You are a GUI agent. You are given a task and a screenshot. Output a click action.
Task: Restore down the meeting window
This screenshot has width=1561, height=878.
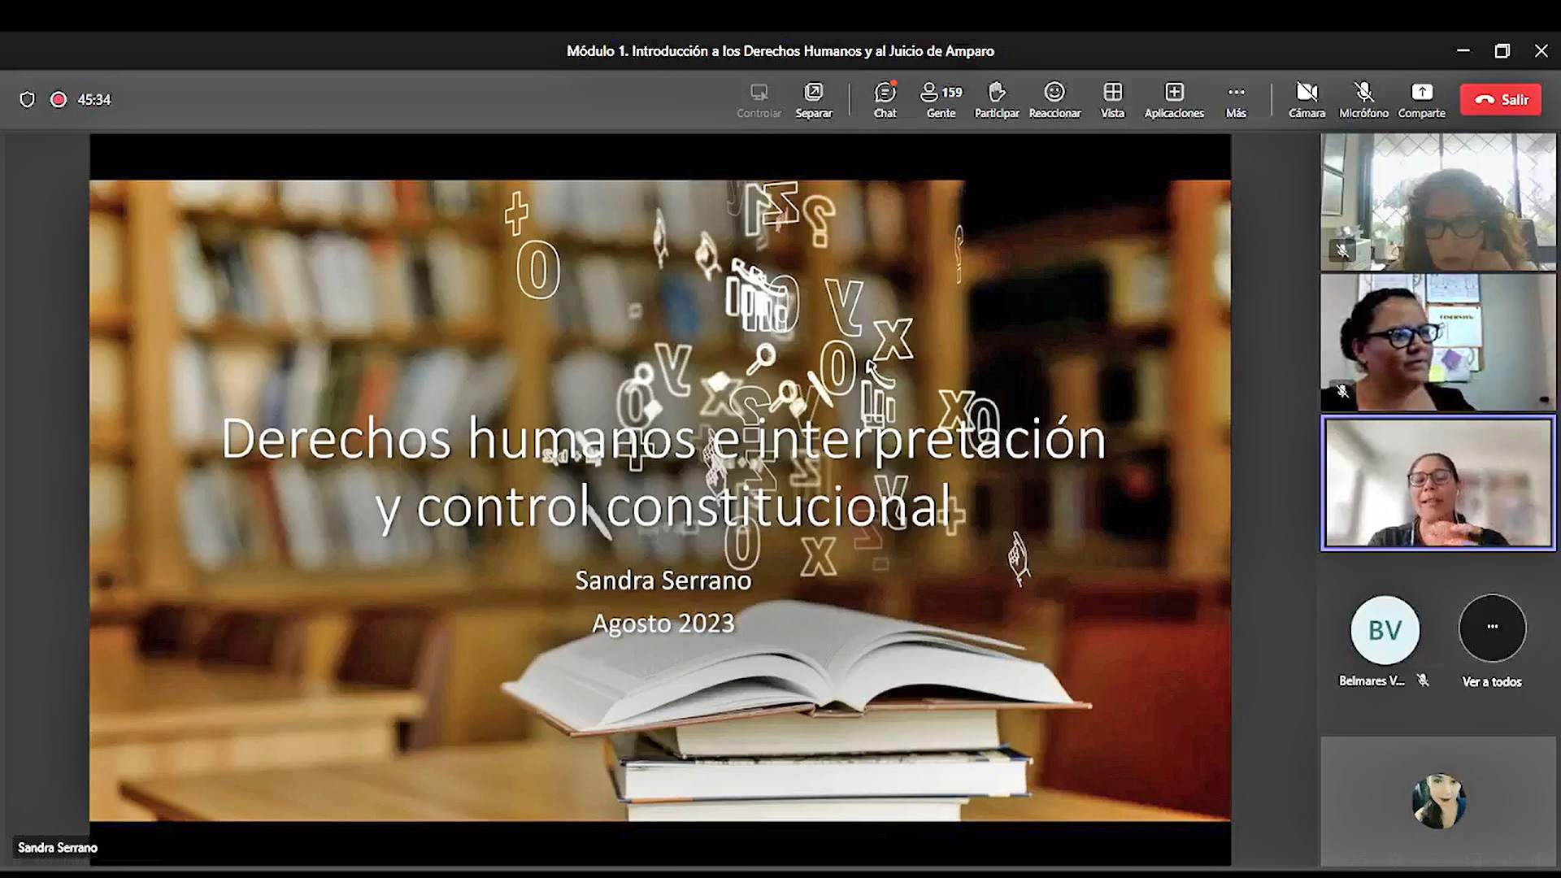click(1502, 50)
